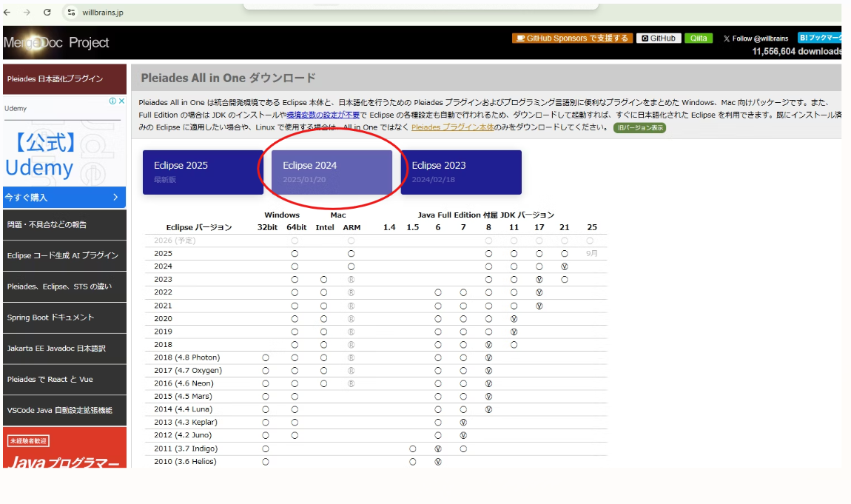Click the 9月 cell in the 2025 row
This screenshot has width=851, height=504.
(591, 253)
